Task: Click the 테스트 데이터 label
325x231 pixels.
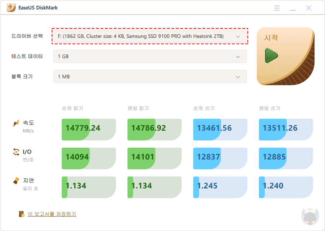Action: [27, 56]
